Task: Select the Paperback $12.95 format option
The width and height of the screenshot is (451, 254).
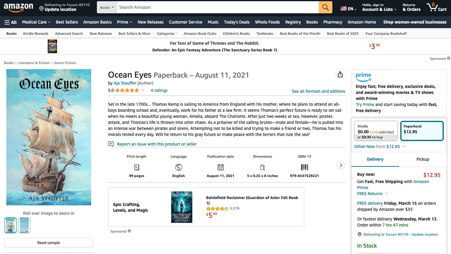Action: (422, 131)
